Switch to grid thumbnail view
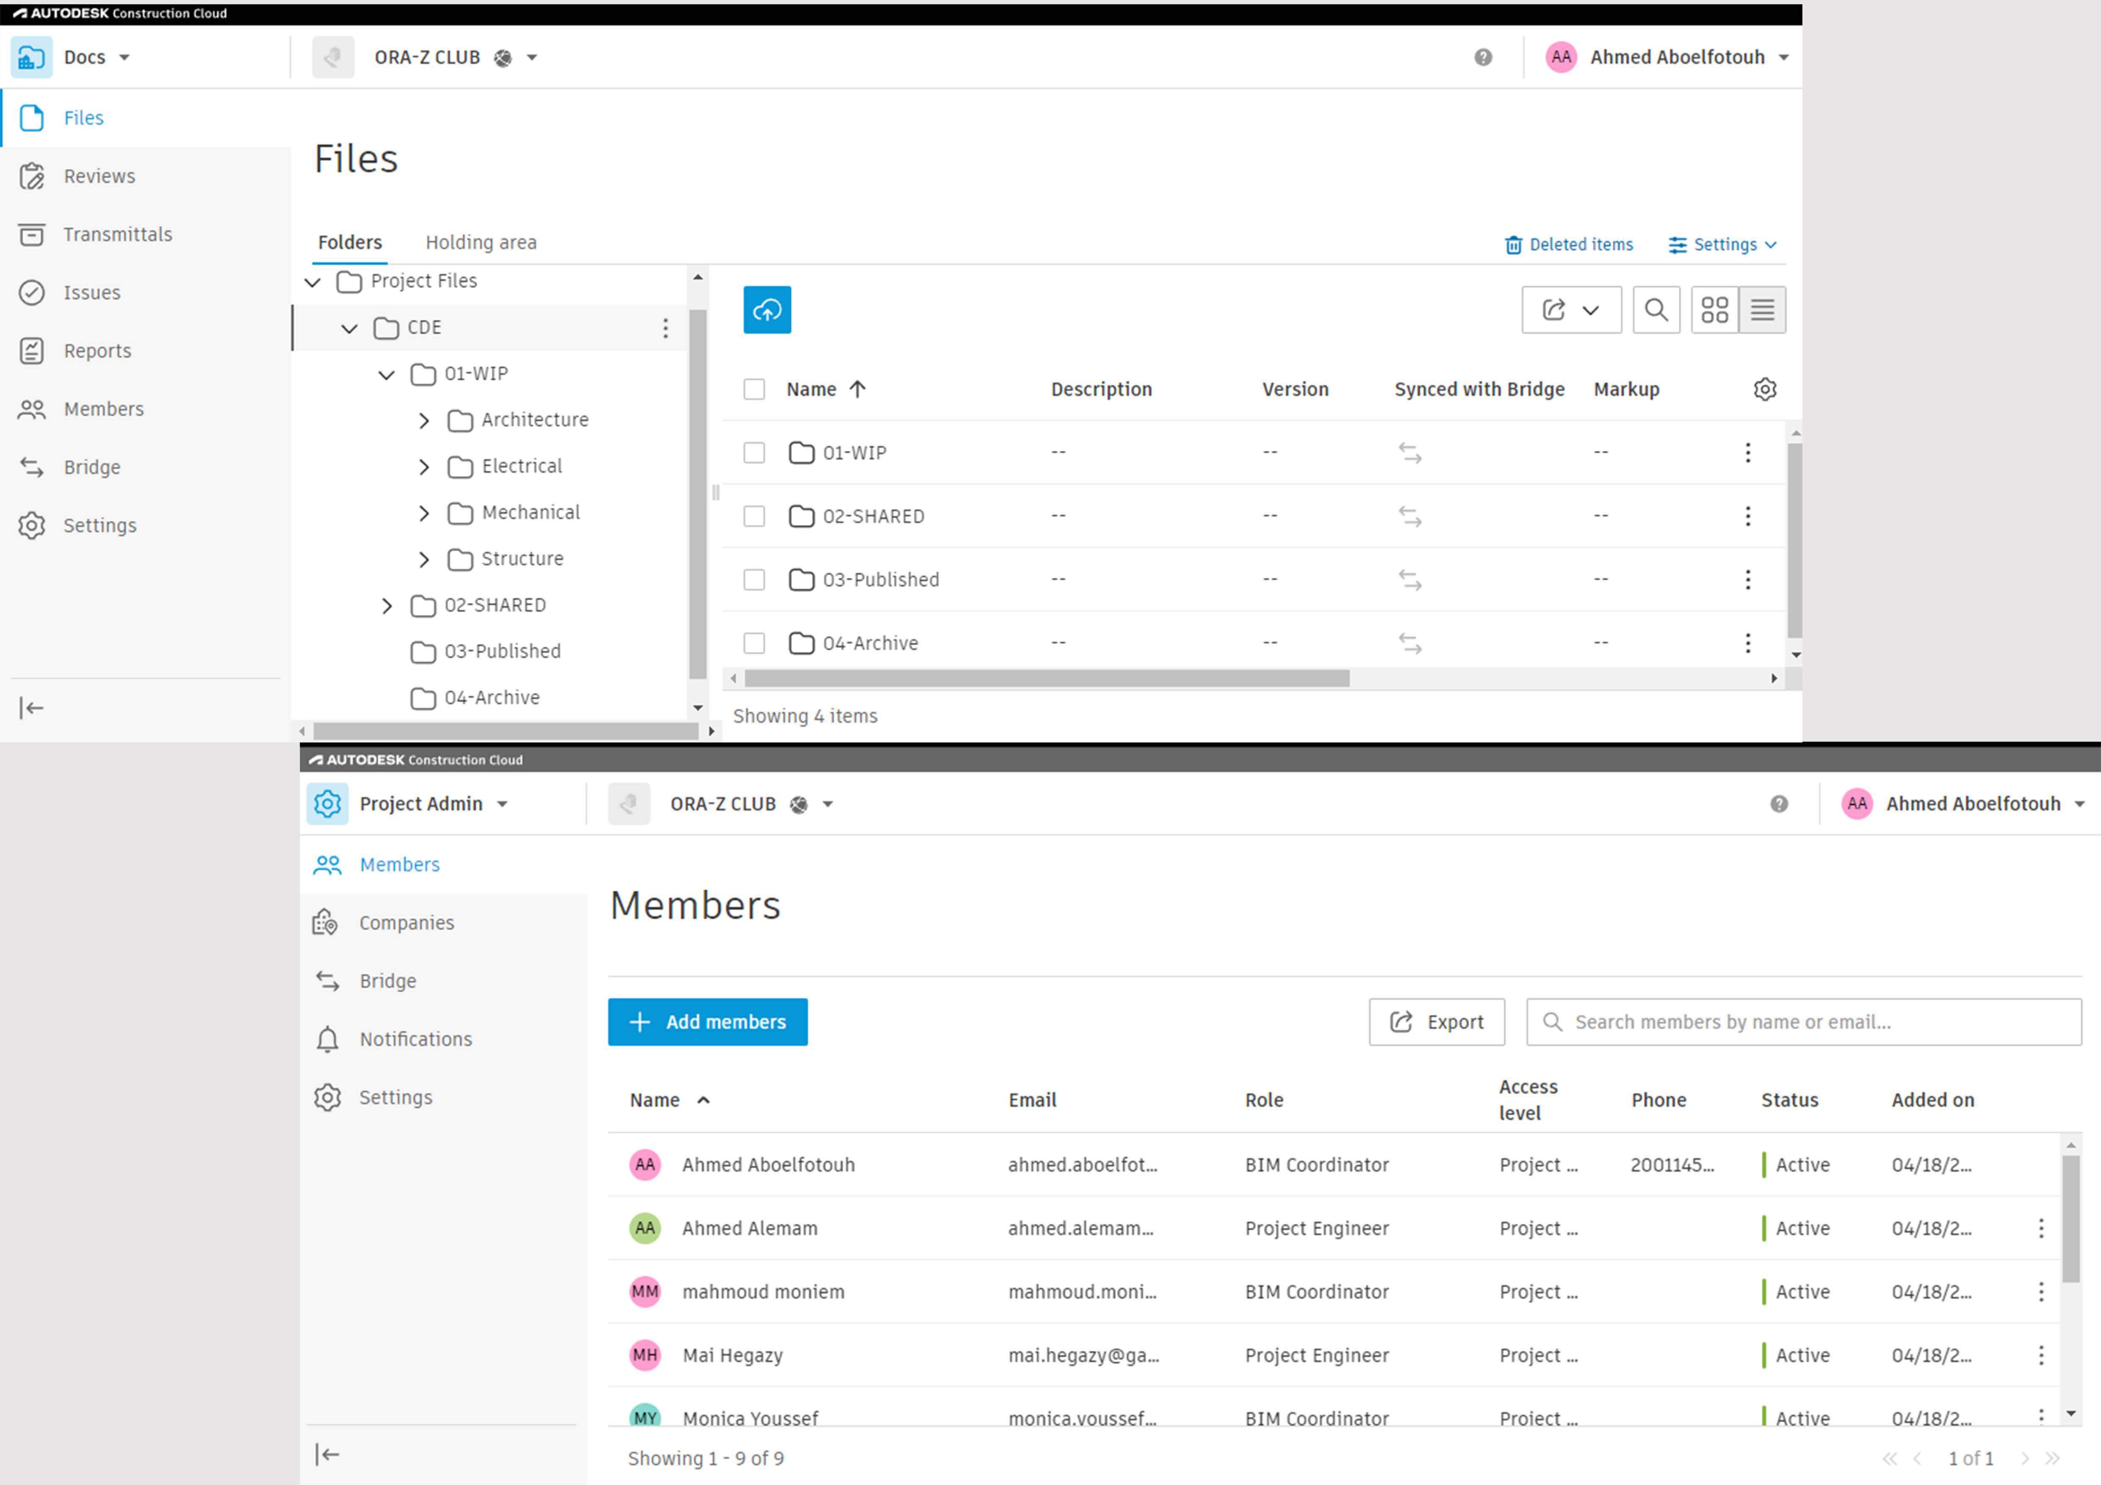This screenshot has width=2101, height=1485. [x=1714, y=310]
